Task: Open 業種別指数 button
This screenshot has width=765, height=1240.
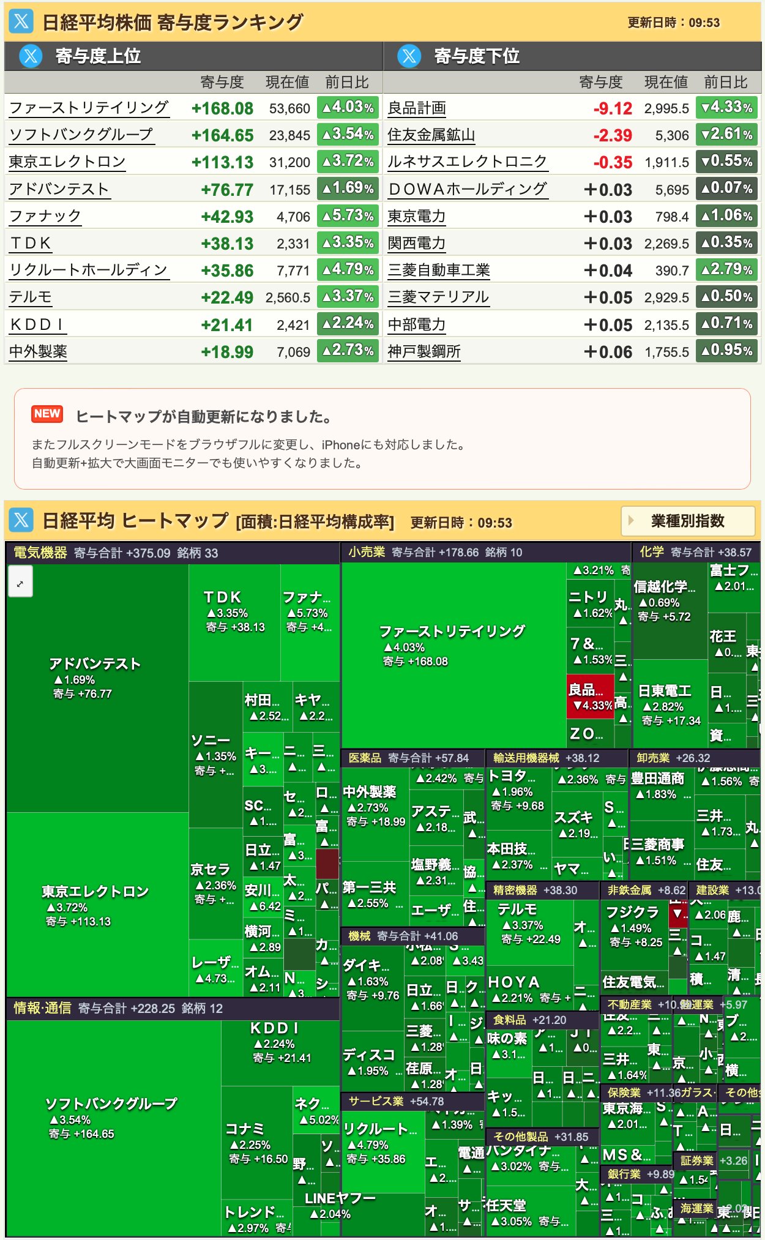Action: 687,521
